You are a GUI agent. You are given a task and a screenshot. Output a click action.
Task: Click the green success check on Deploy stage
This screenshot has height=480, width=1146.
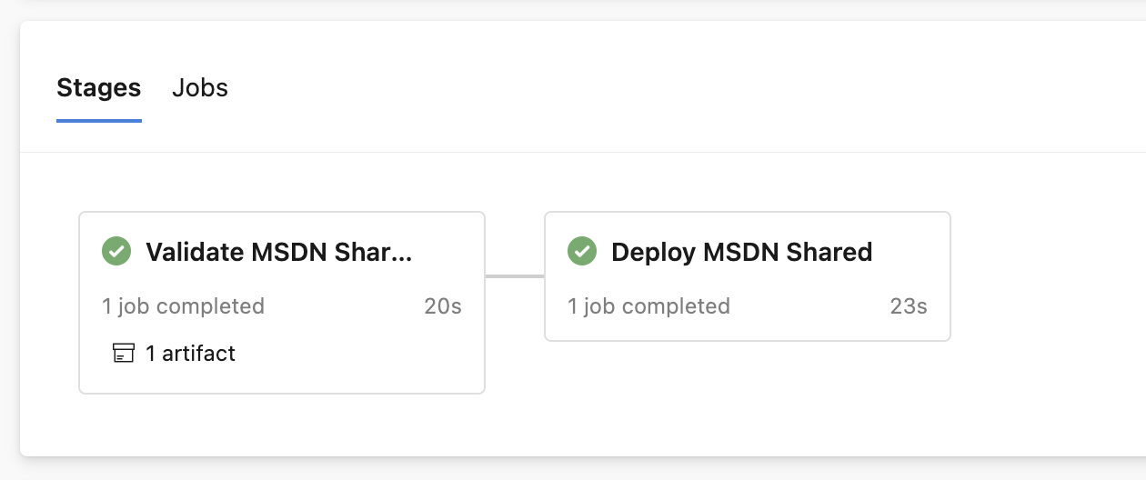click(581, 251)
